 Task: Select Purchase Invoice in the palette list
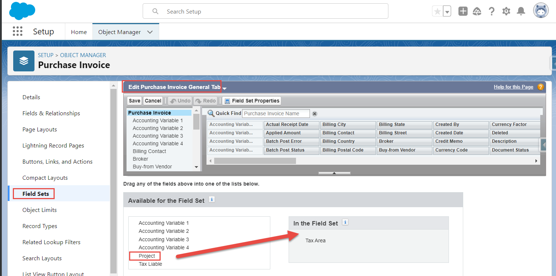pyautogui.click(x=159, y=113)
